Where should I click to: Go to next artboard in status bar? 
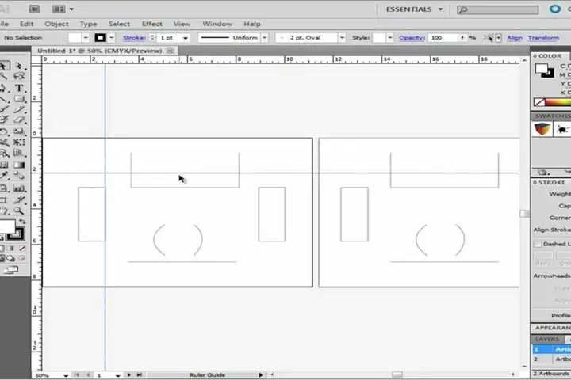129,374
